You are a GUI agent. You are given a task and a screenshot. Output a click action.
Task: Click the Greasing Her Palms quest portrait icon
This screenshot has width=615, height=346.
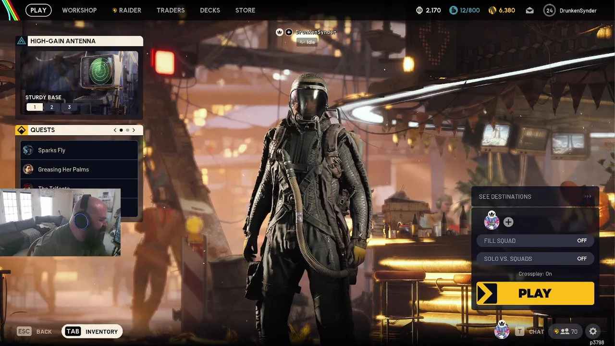coord(28,169)
